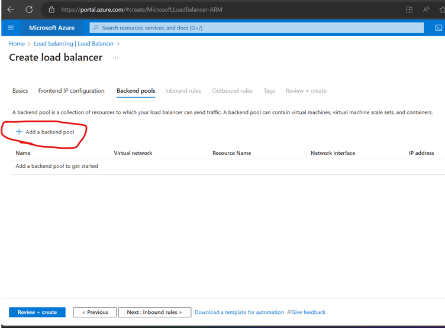Click the browser back arrow
The image size is (445, 328).
click(11, 9)
